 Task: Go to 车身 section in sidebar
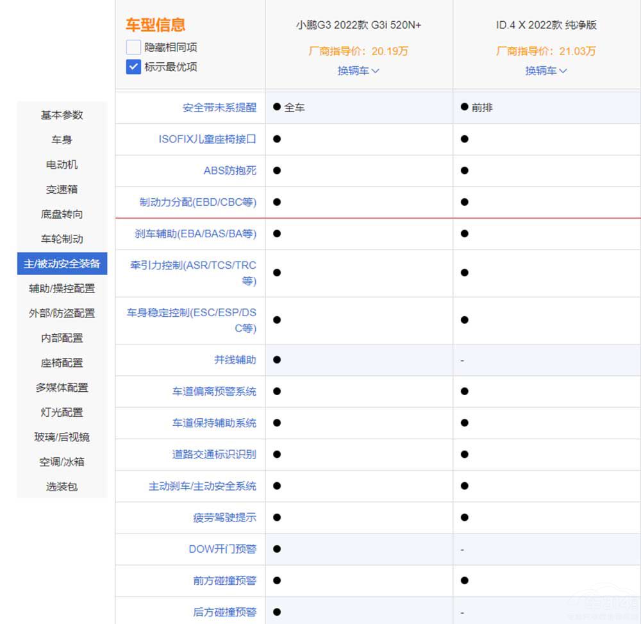(62, 140)
